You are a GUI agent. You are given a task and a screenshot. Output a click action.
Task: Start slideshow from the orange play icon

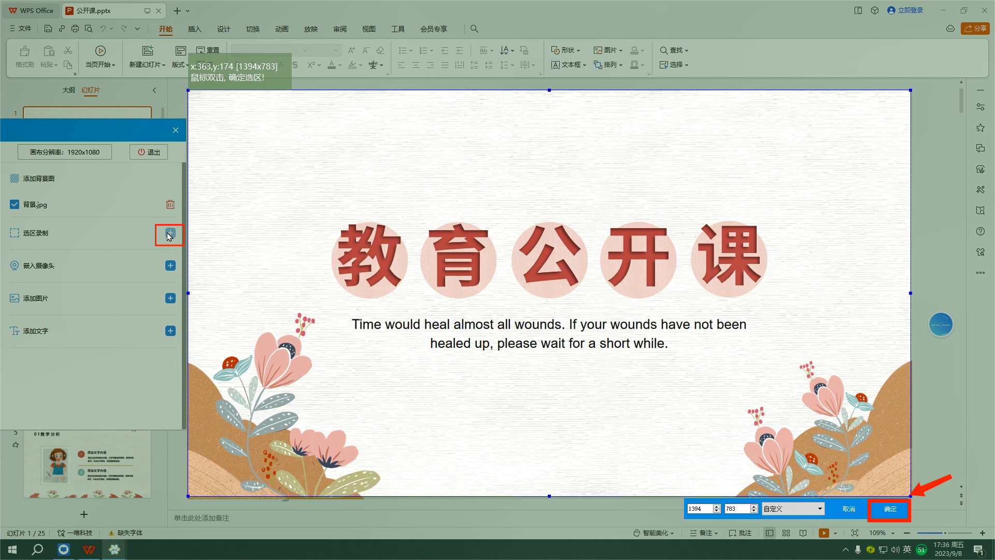click(x=823, y=533)
